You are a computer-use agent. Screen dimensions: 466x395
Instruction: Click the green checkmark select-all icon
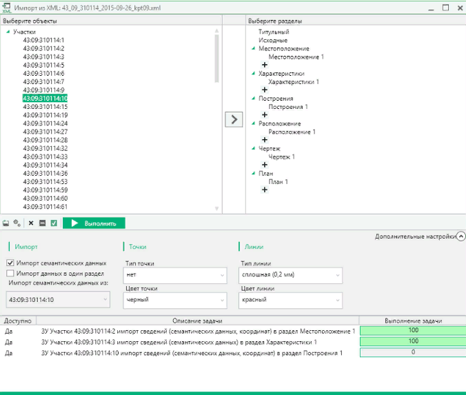pyautogui.click(x=54, y=223)
